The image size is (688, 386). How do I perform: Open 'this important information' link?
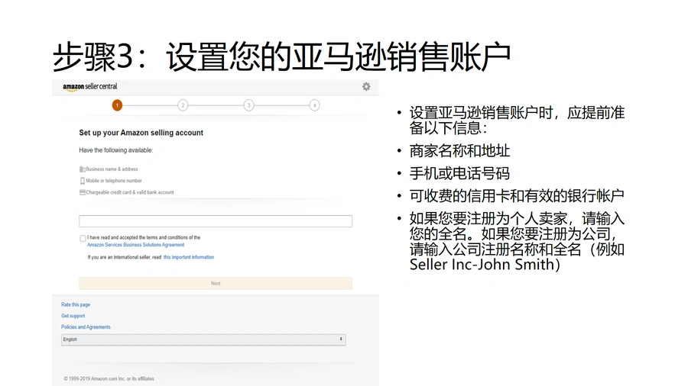click(189, 257)
